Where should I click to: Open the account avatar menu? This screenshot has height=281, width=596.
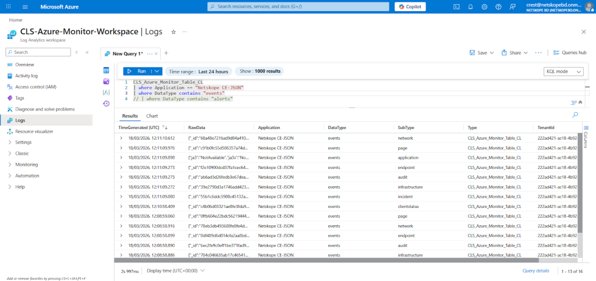click(589, 7)
